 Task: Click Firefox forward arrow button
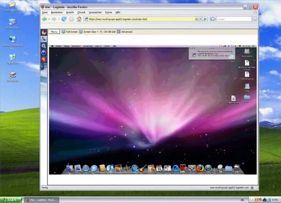click(54, 19)
